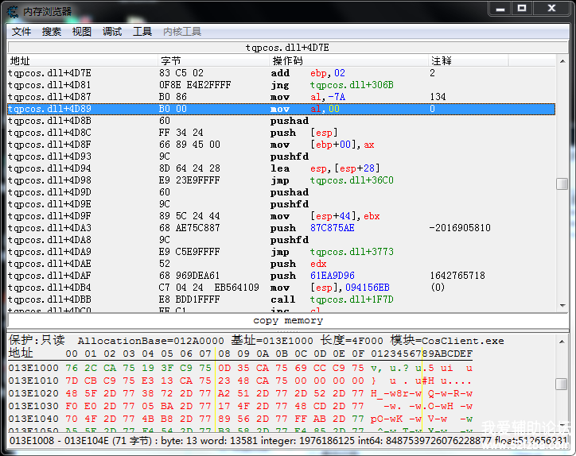
Task: Select row tqpcos.dll+4DAE push edx
Action: tap(281, 264)
